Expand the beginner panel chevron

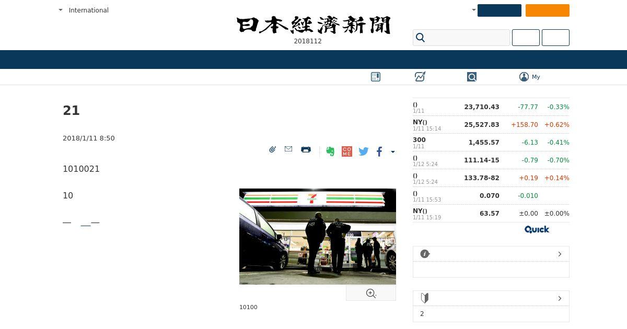pyautogui.click(x=560, y=298)
